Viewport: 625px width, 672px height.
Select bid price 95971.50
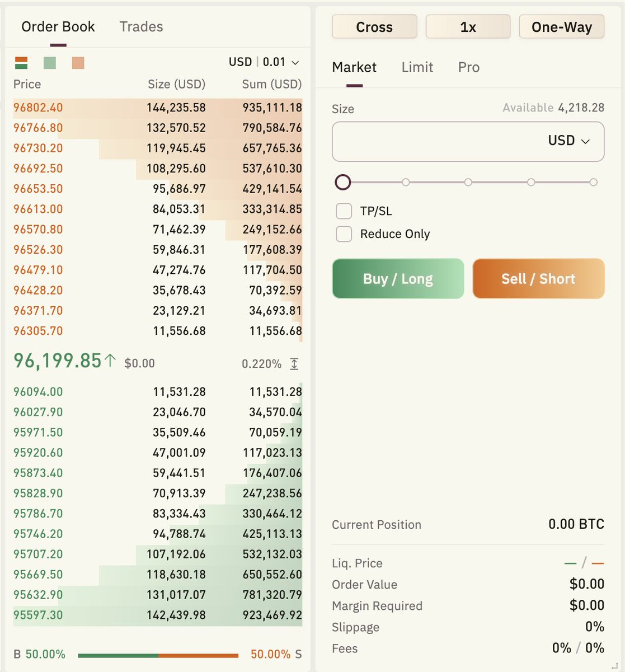tap(38, 432)
